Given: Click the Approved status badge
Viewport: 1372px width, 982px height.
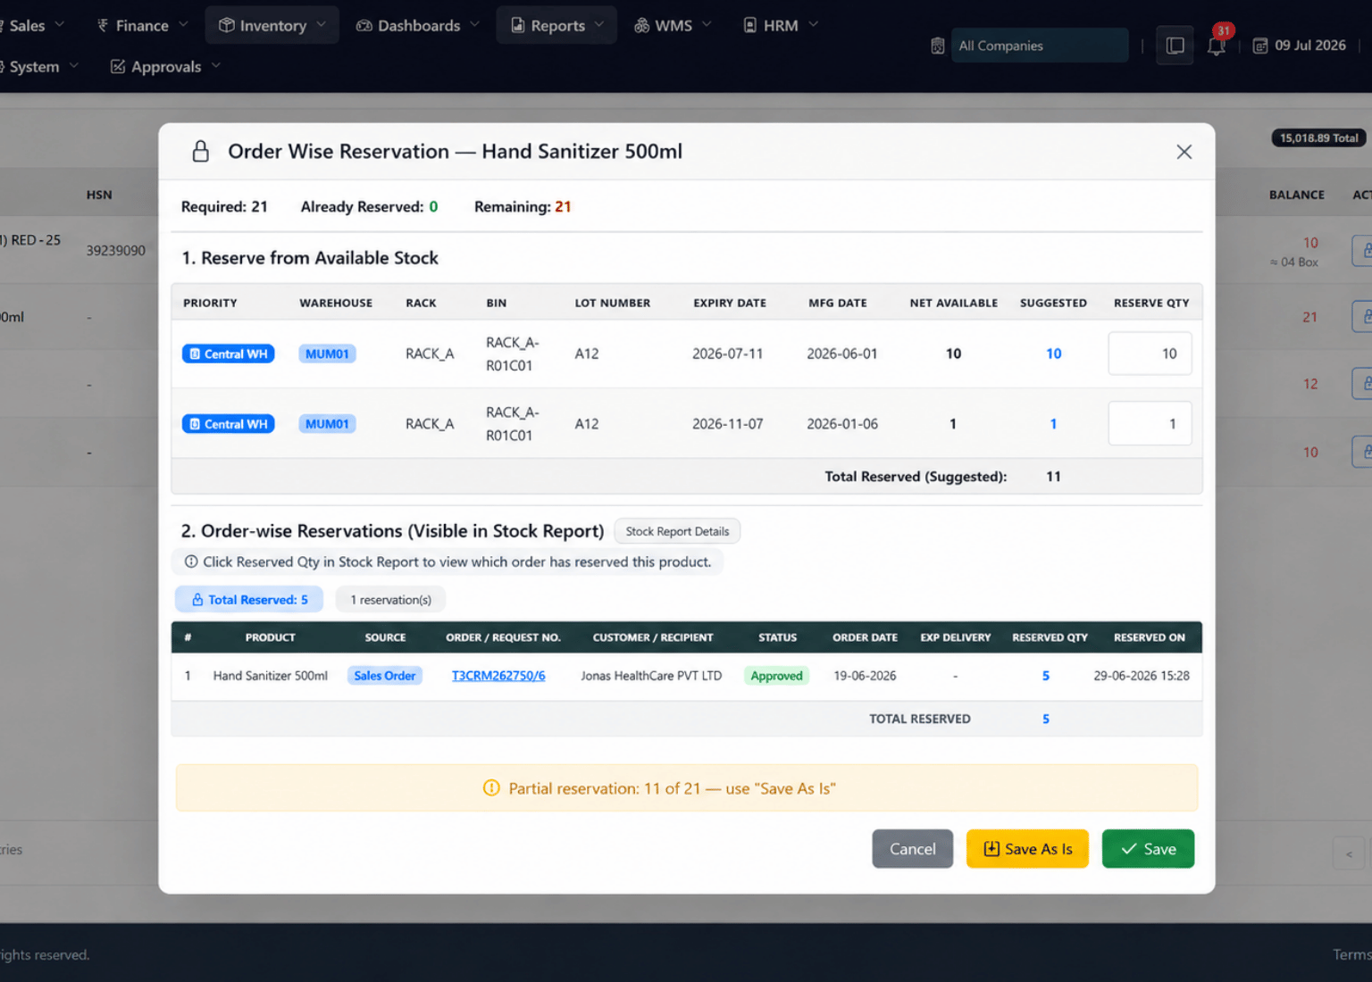Looking at the screenshot, I should 776,676.
